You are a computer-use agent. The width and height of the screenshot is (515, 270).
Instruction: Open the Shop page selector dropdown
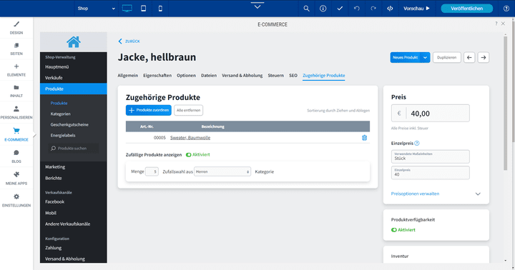[x=96, y=9]
